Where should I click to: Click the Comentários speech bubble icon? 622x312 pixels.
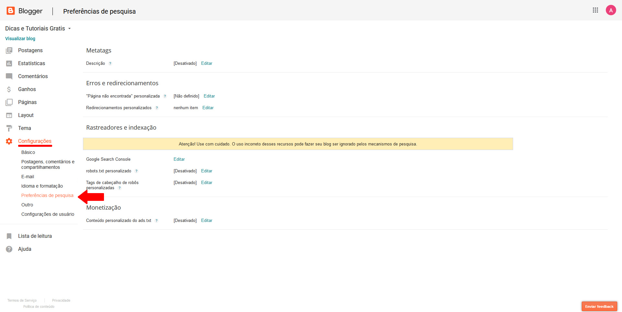pos(9,76)
